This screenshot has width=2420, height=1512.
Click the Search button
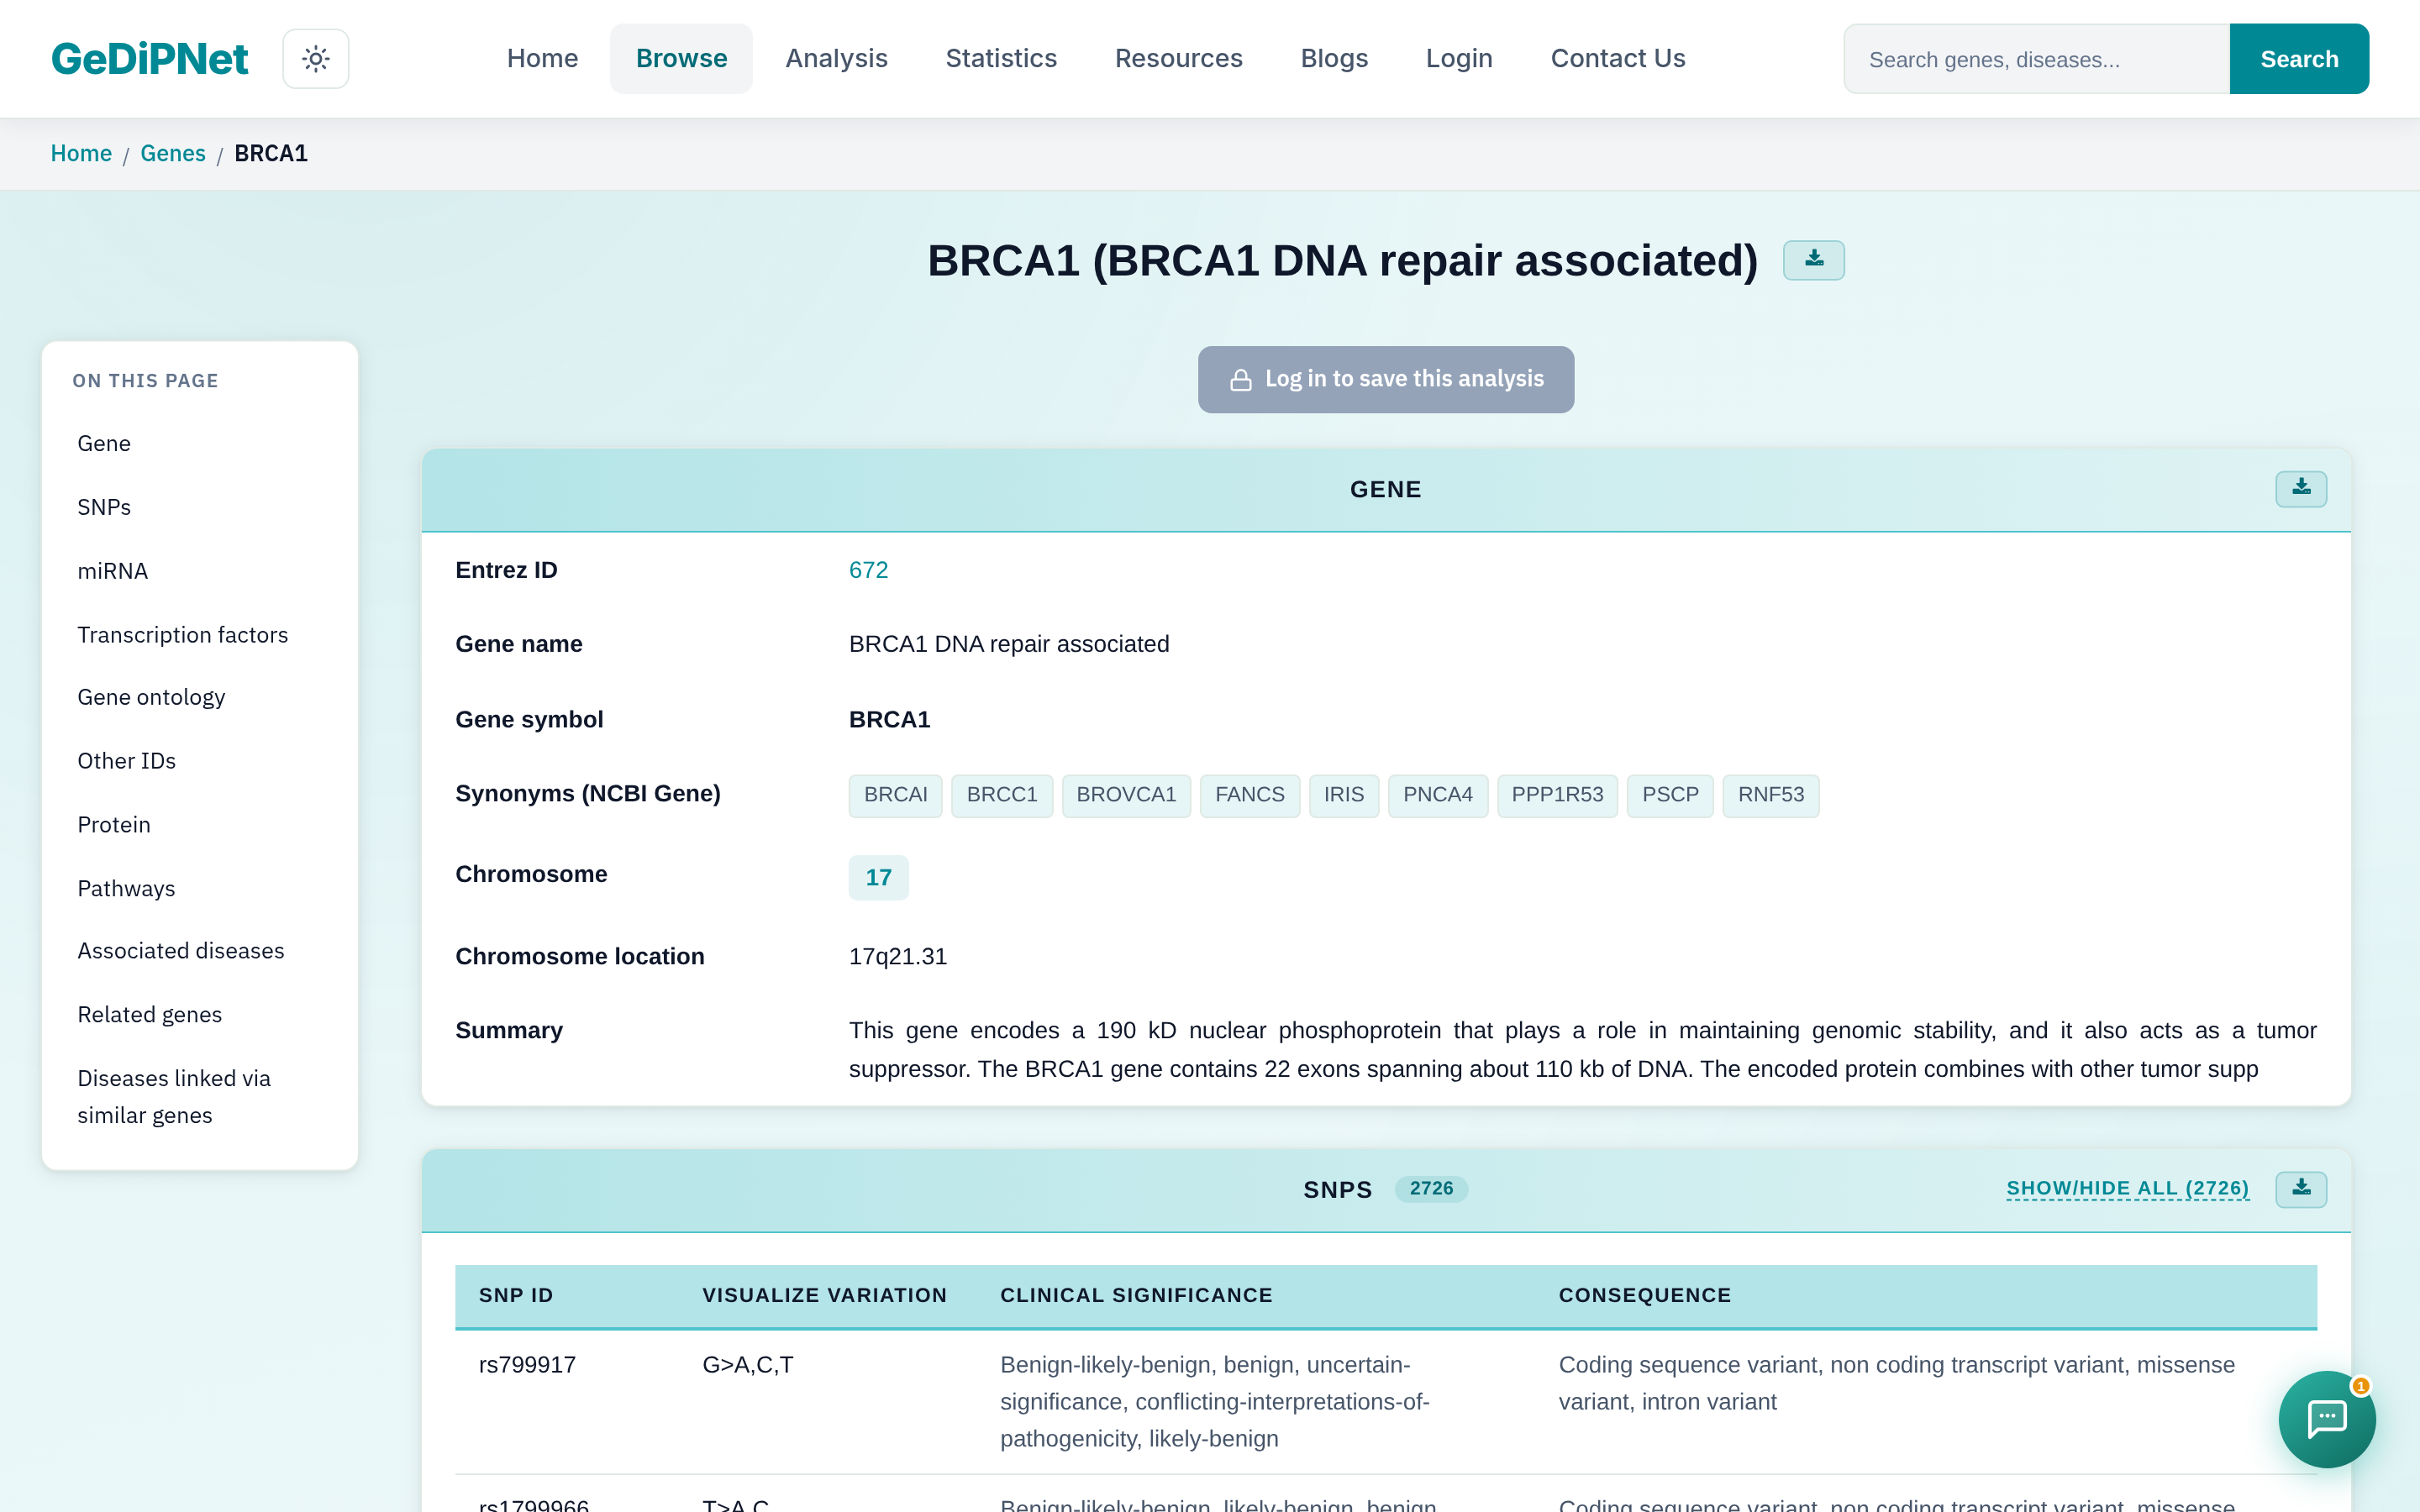coord(2299,59)
